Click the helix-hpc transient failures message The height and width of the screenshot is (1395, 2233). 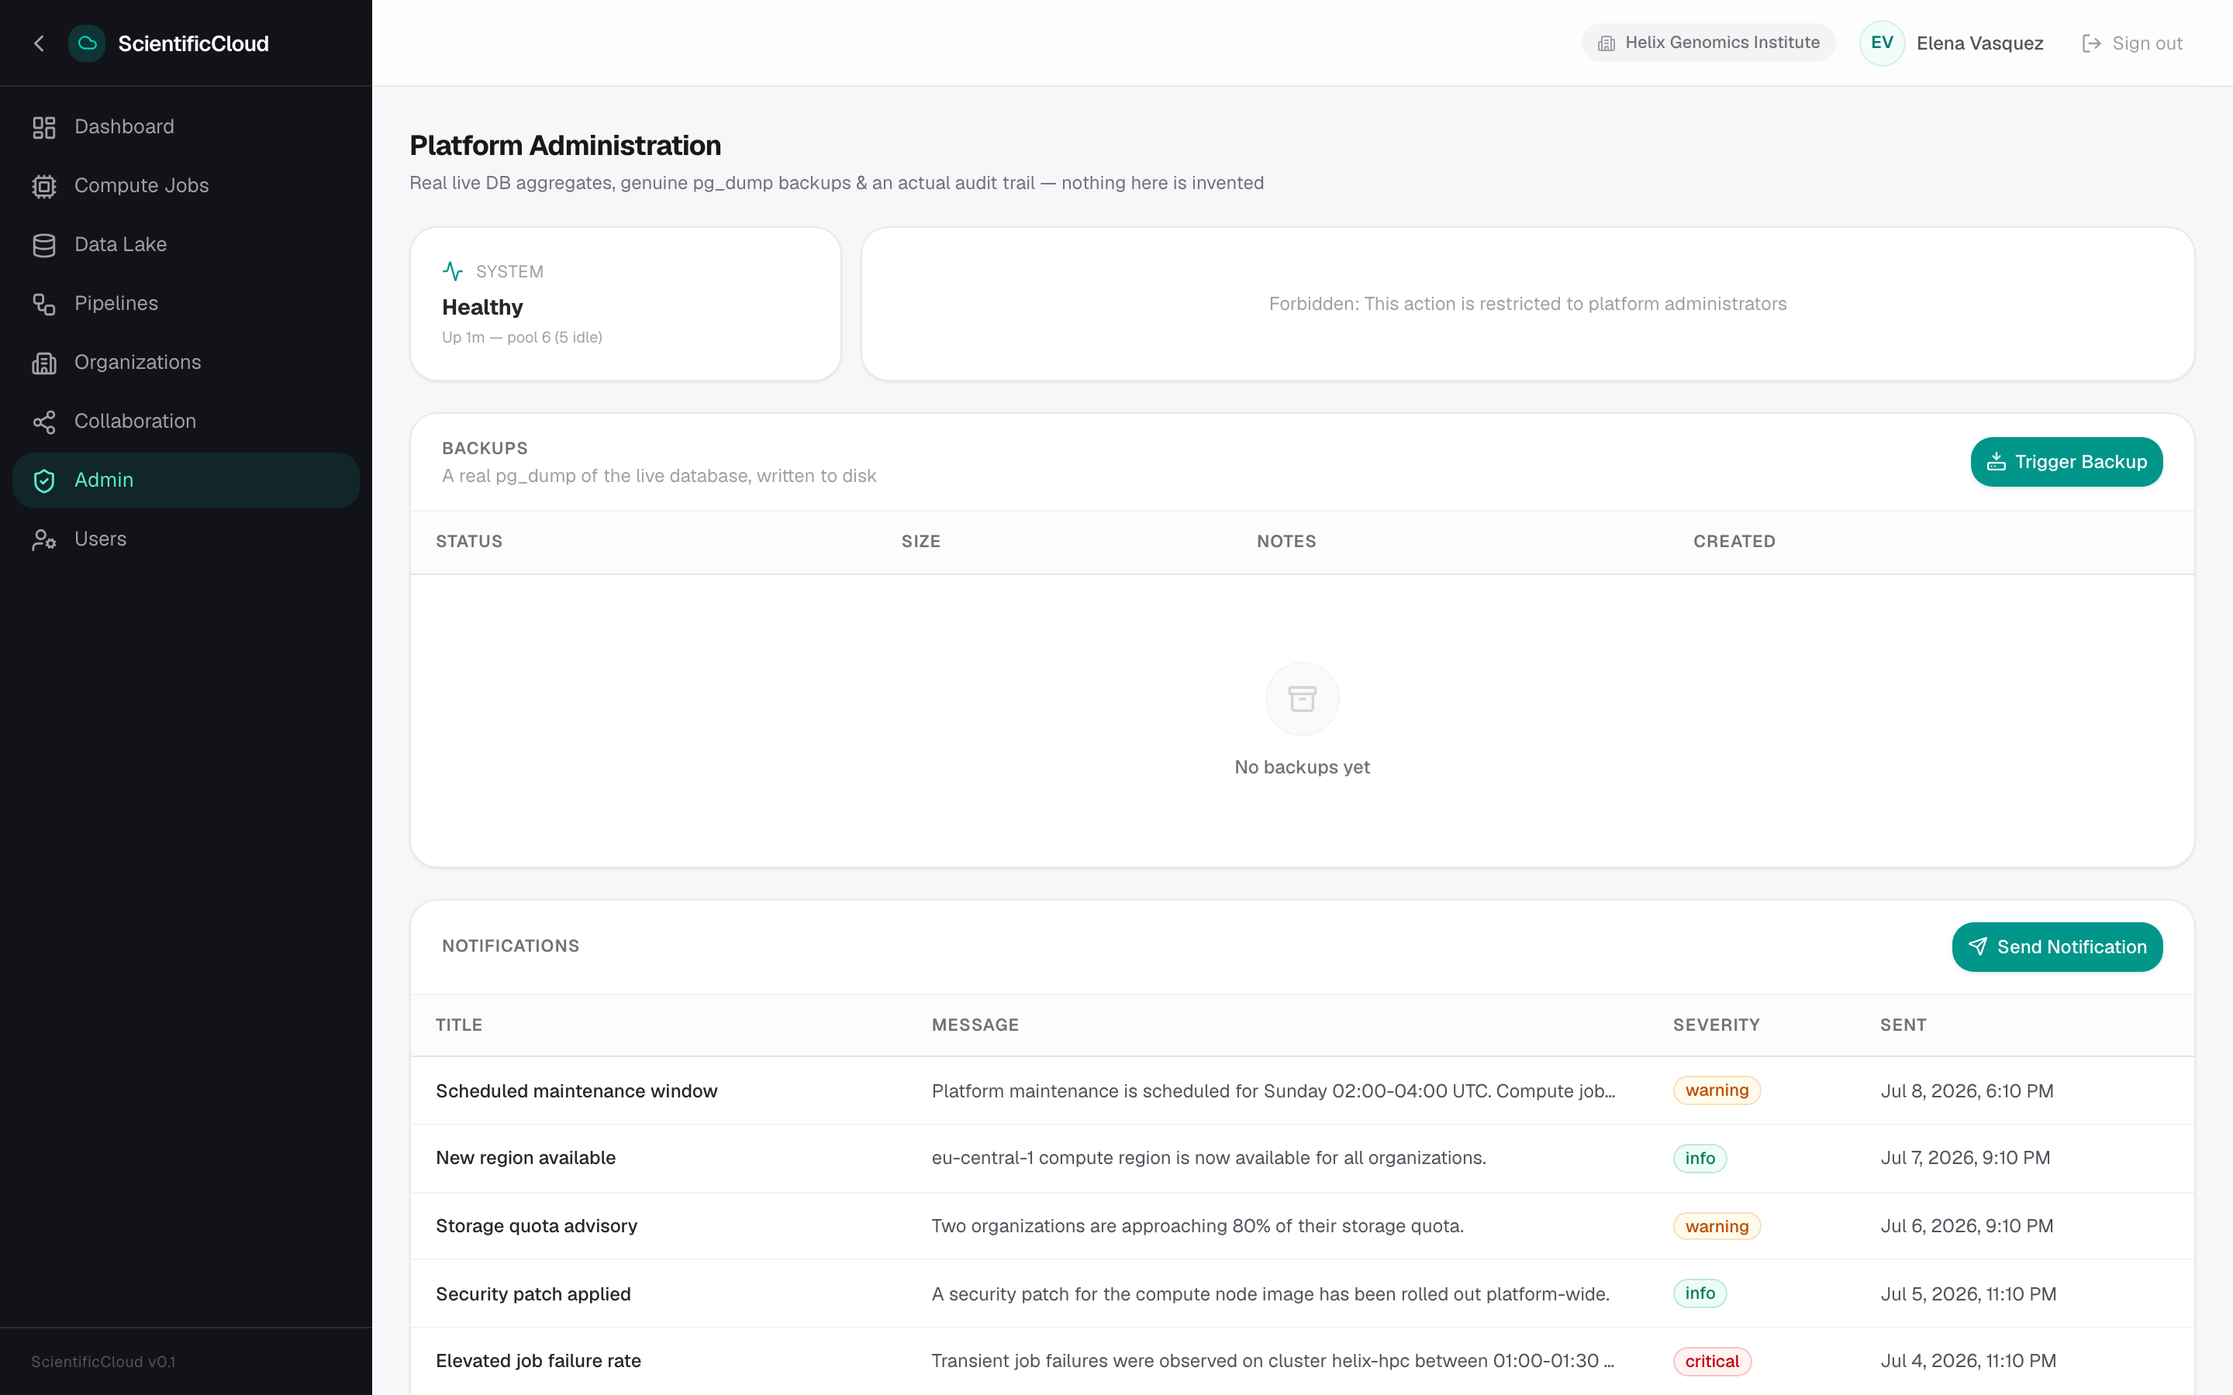(1272, 1361)
